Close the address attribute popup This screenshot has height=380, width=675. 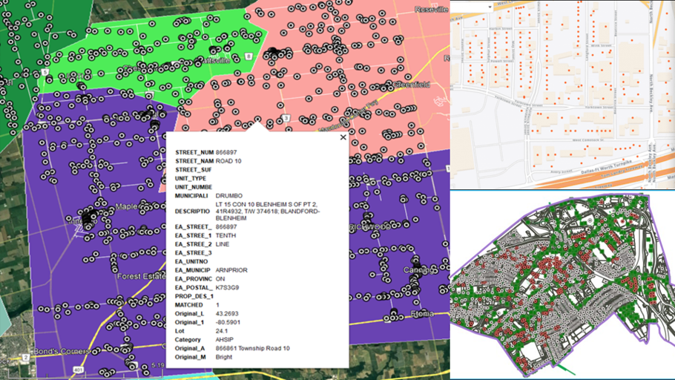tap(343, 137)
